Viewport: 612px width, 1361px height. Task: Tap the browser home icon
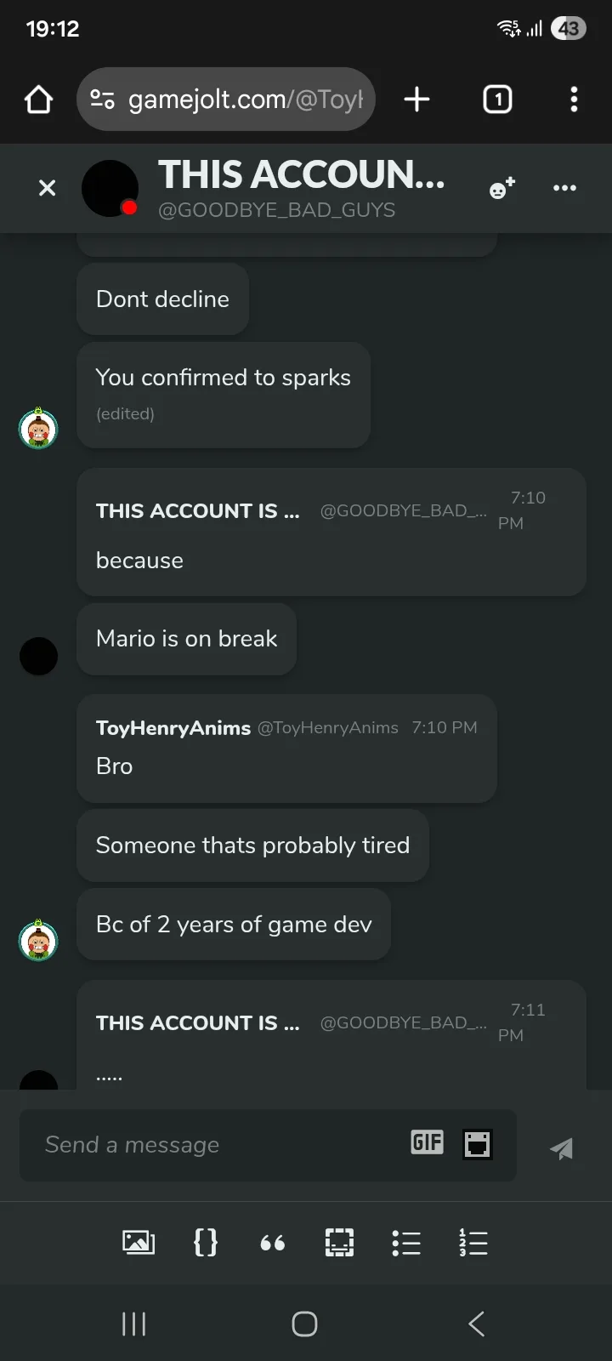pos(39,100)
